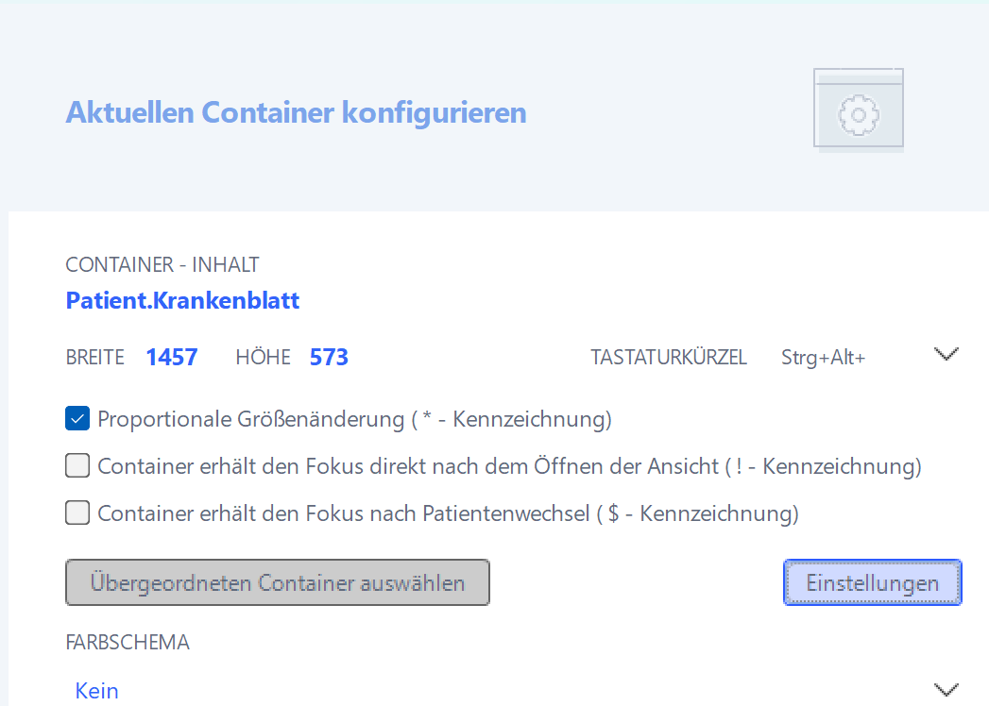Click the Strg+Alt+ shortcut field
989x706 pixels.
click(823, 357)
